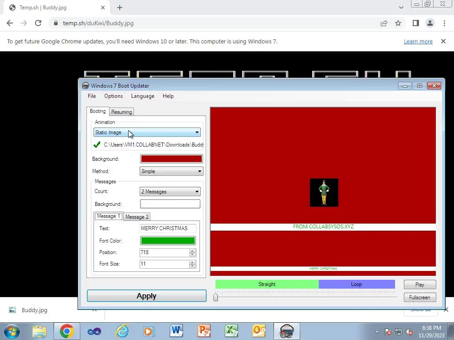Launch PowerPoint from the taskbar

(204, 331)
